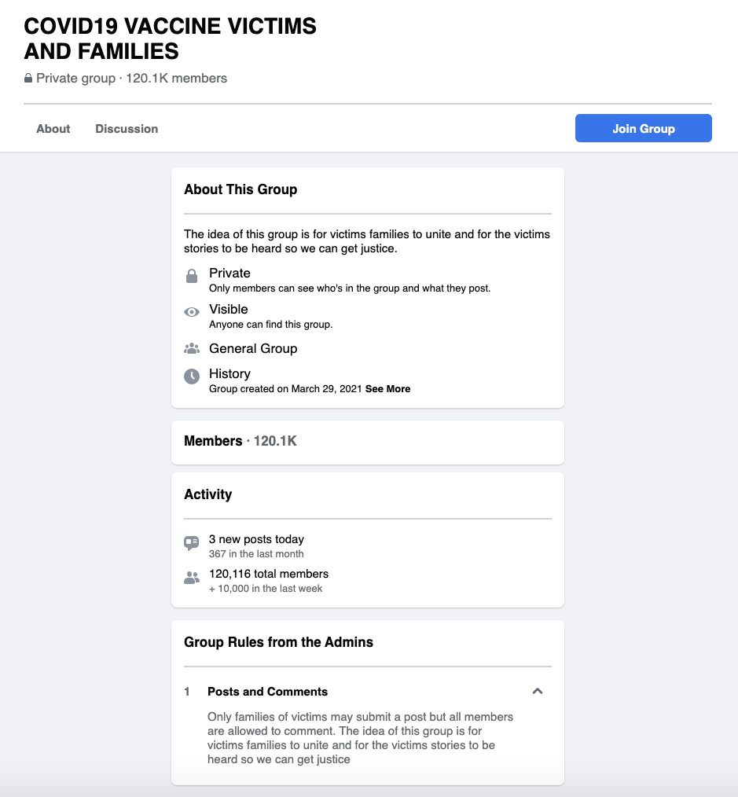This screenshot has width=738, height=797.
Task: Switch to the Discussion tab
Action: tap(127, 129)
